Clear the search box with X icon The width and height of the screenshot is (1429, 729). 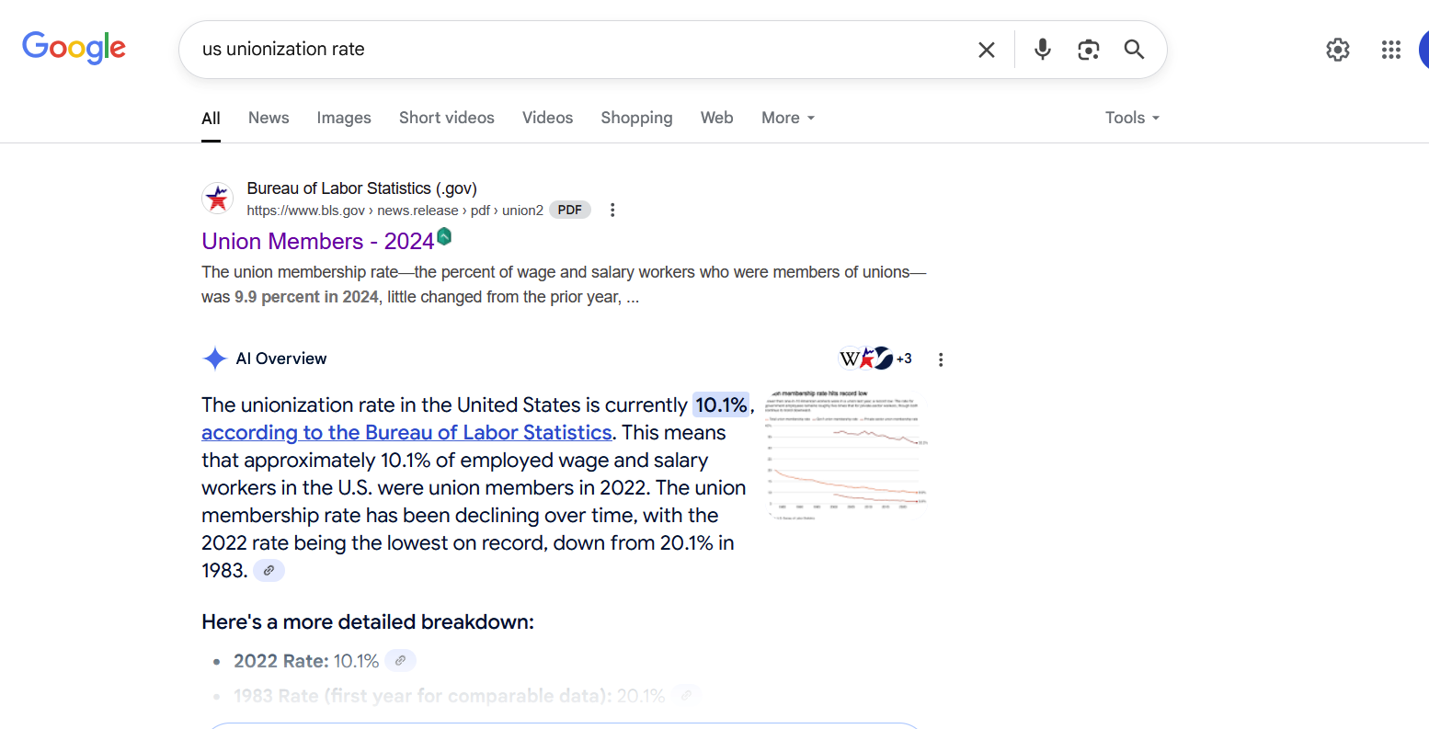click(x=986, y=50)
